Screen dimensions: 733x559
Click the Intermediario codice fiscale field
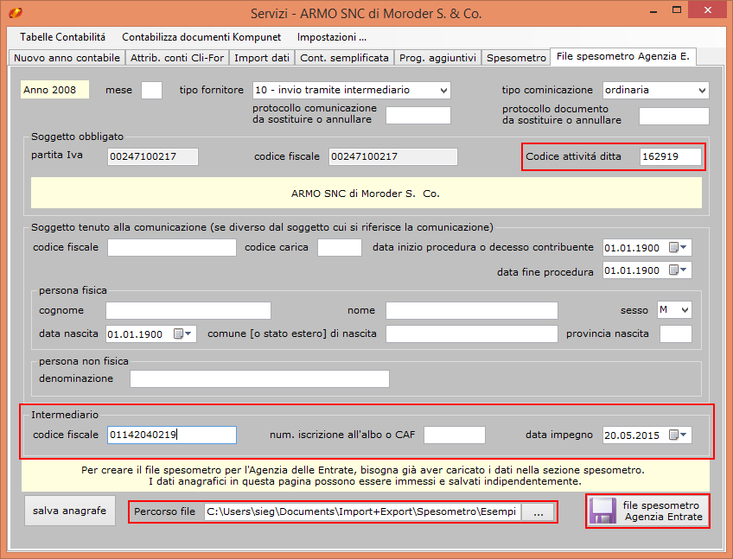(x=171, y=435)
